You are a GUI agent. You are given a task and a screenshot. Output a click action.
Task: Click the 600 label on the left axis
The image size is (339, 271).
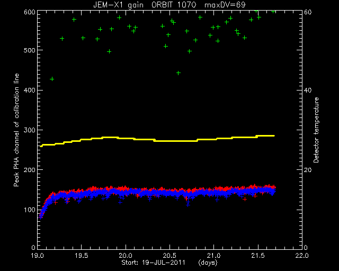coord(30,12)
